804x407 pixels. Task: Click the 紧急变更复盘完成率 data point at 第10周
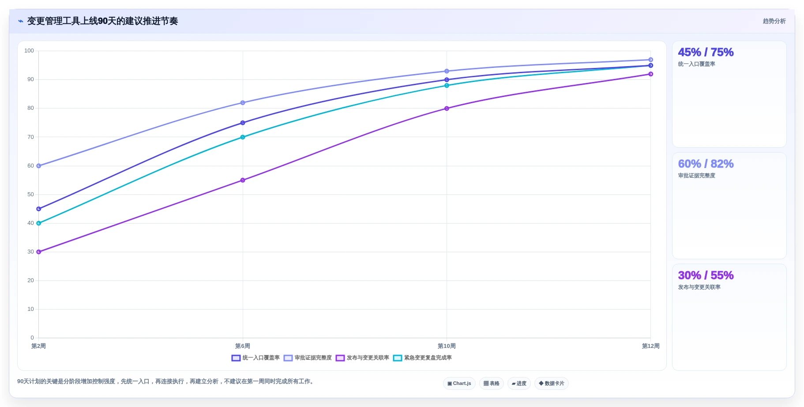[x=447, y=86]
